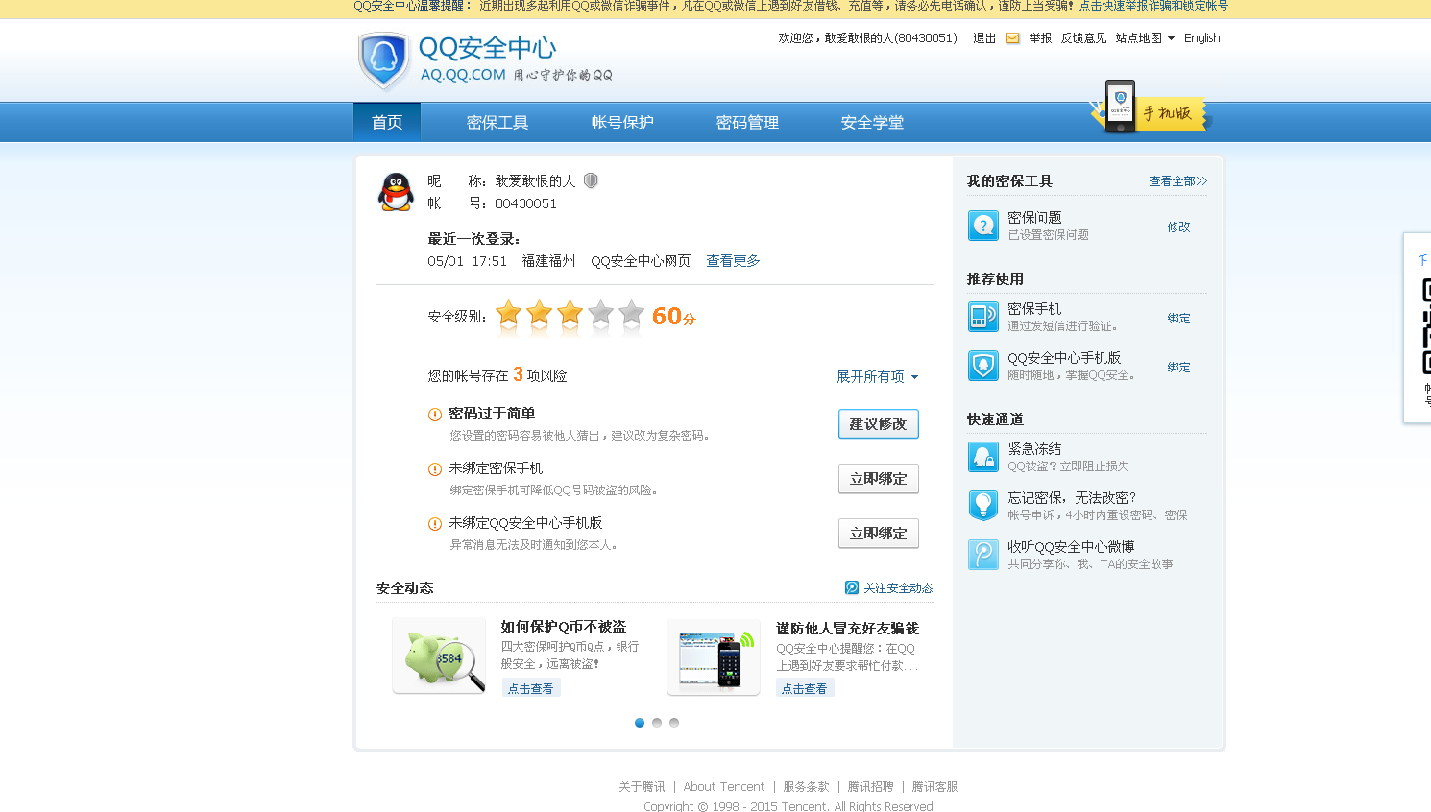The image size is (1431, 812).
Task: Click the 收听QQ安全中心微博 icon
Action: 983,555
